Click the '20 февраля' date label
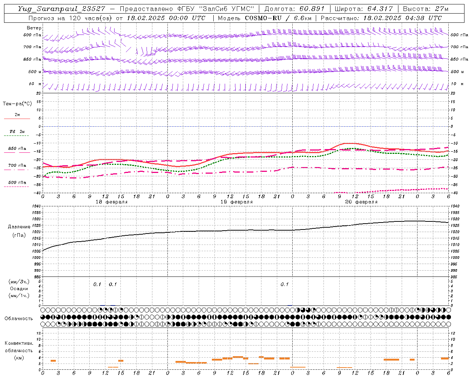The height and width of the screenshot is (376, 470). 361,202
